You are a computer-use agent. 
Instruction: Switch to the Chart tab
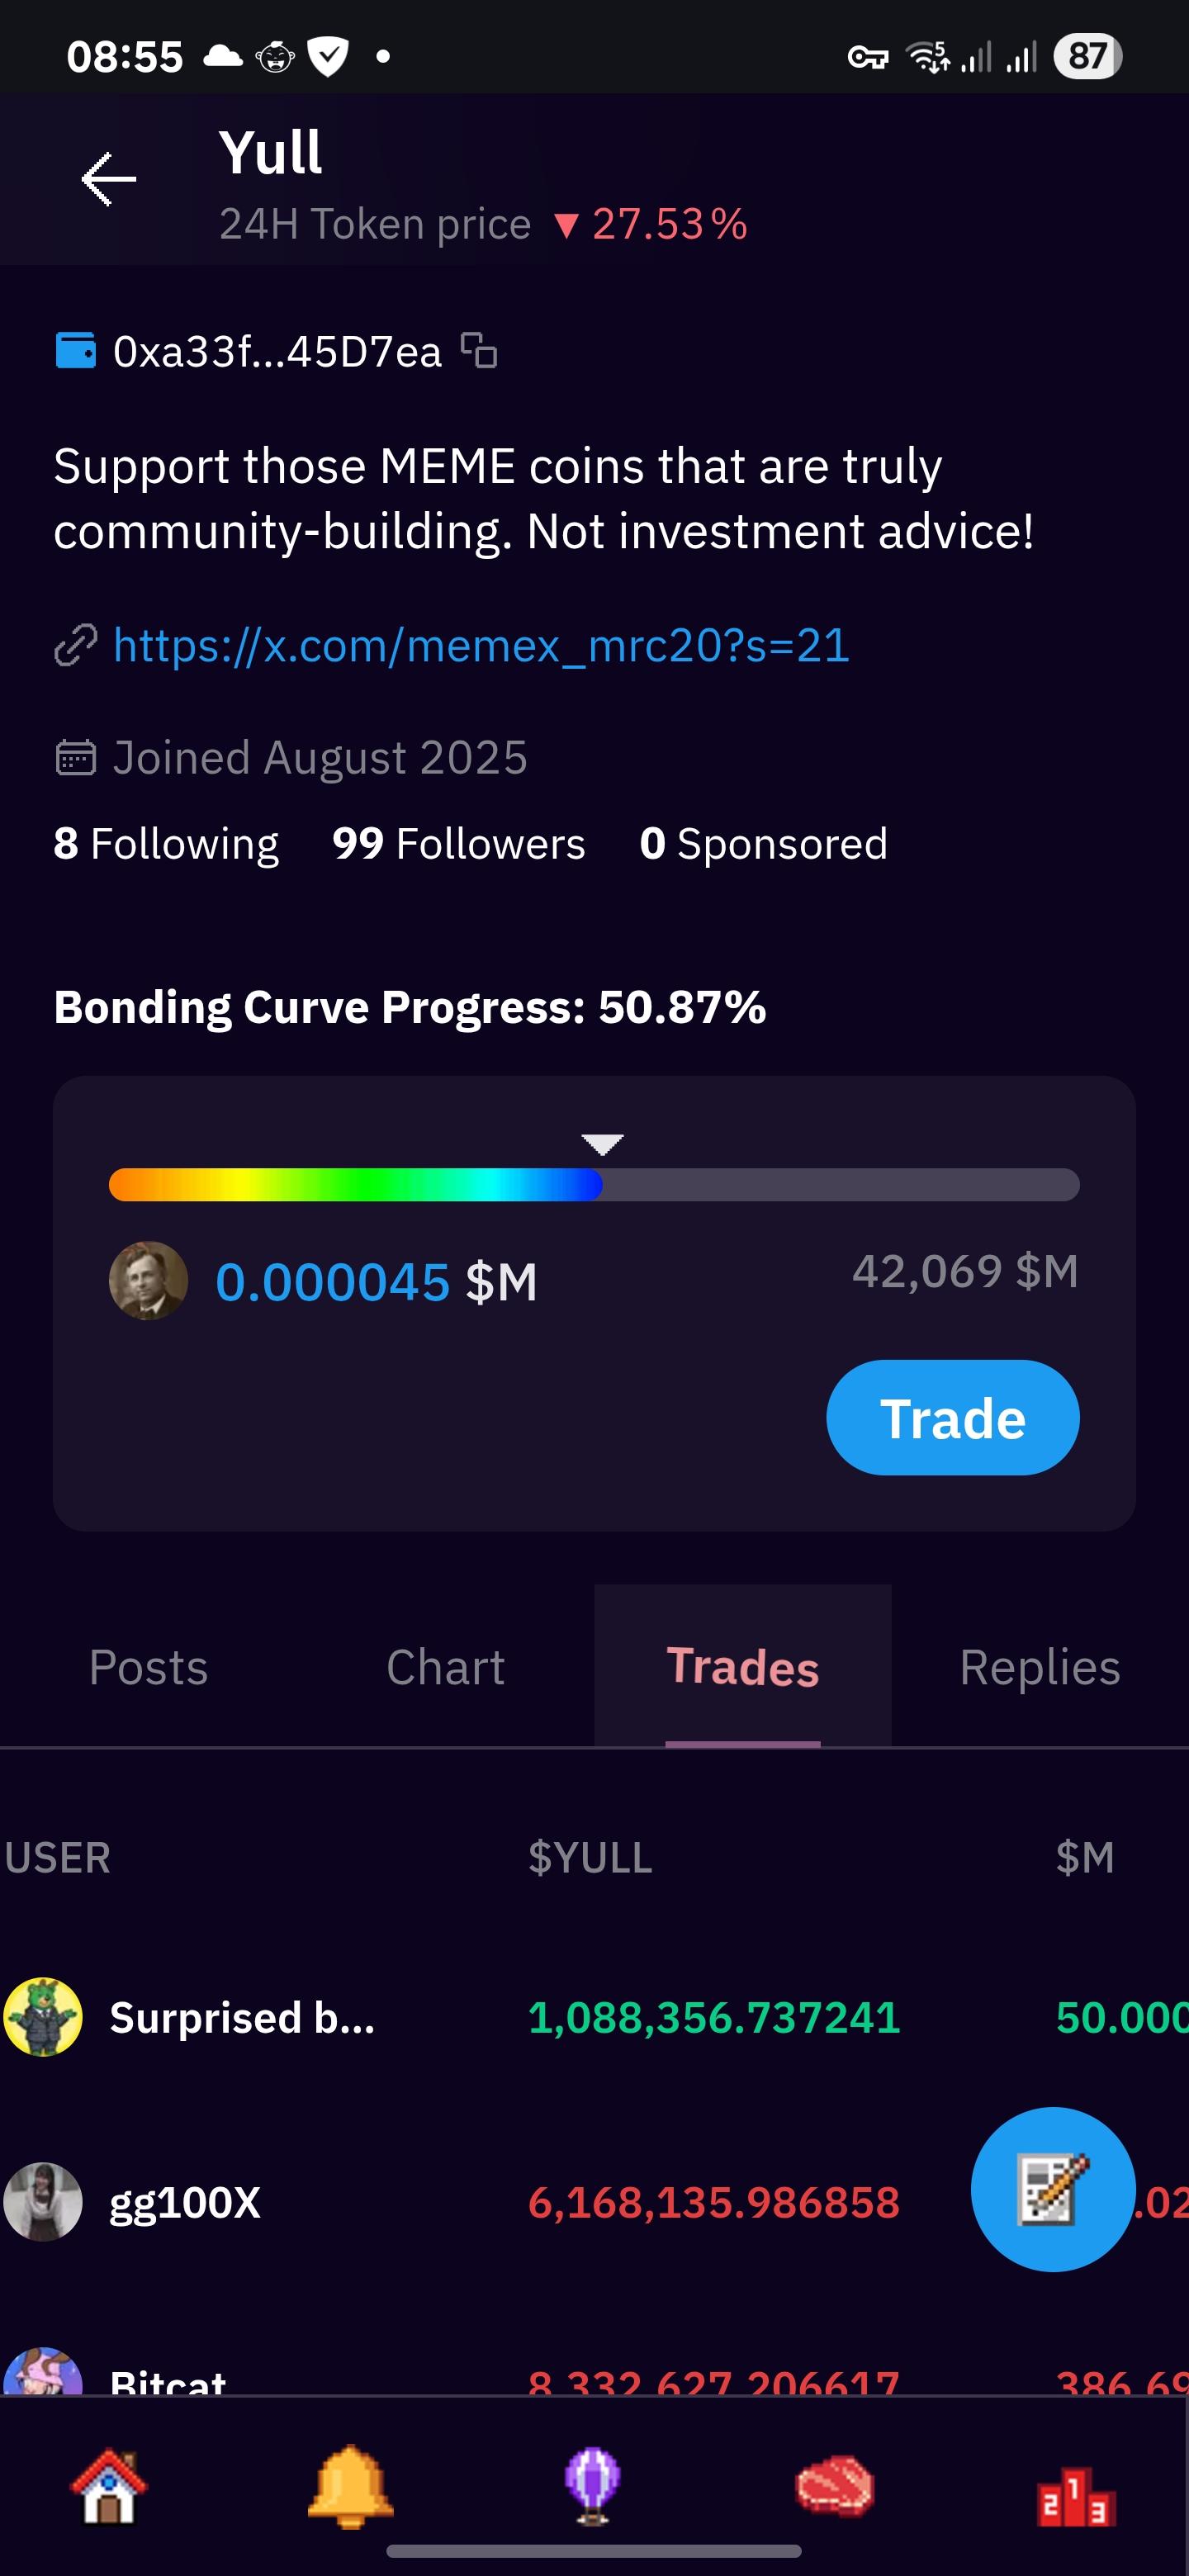pos(445,1667)
